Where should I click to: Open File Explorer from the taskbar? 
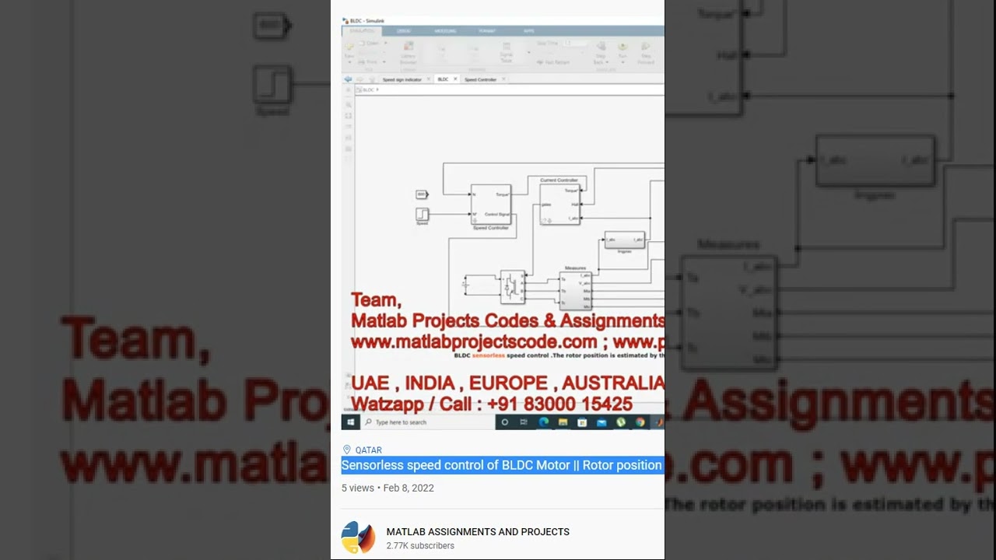(563, 422)
